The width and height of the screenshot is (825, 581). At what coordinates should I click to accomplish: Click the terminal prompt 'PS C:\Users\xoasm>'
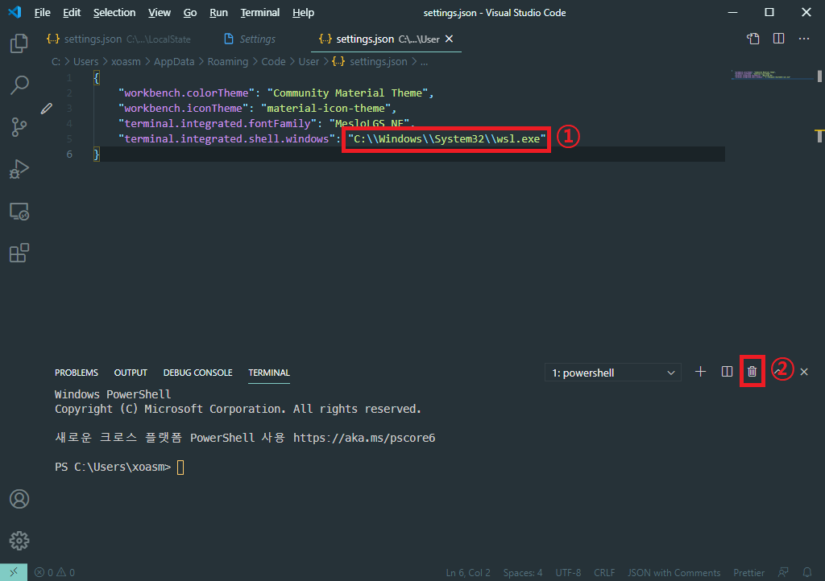[x=113, y=467]
